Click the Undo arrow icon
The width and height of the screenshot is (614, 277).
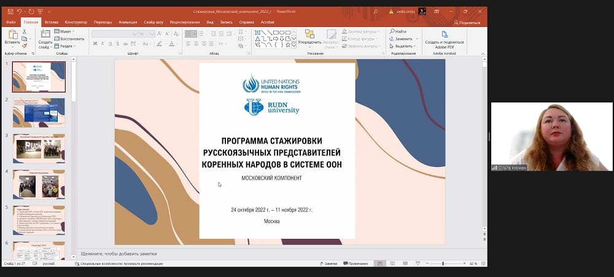[x=18, y=12]
